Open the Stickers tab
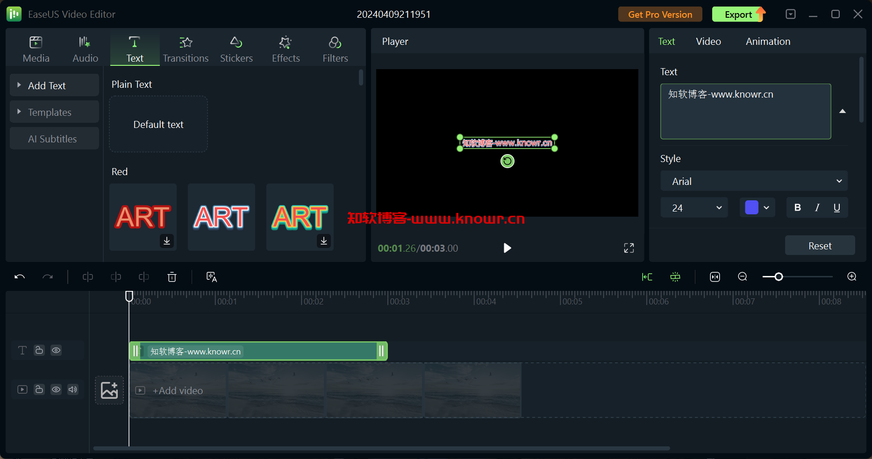The width and height of the screenshot is (872, 459). 236,49
